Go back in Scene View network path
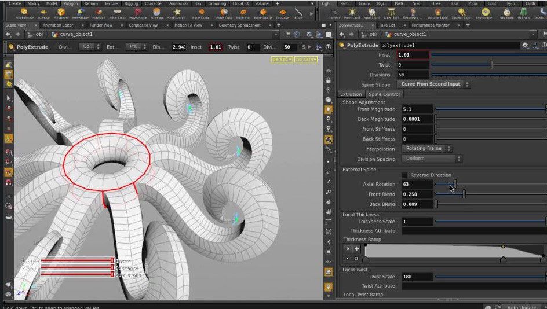 [x=8, y=35]
